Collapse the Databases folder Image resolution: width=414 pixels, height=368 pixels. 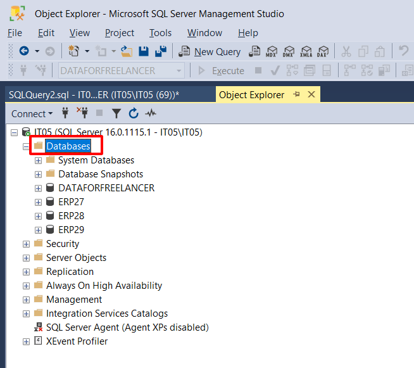tap(26, 146)
